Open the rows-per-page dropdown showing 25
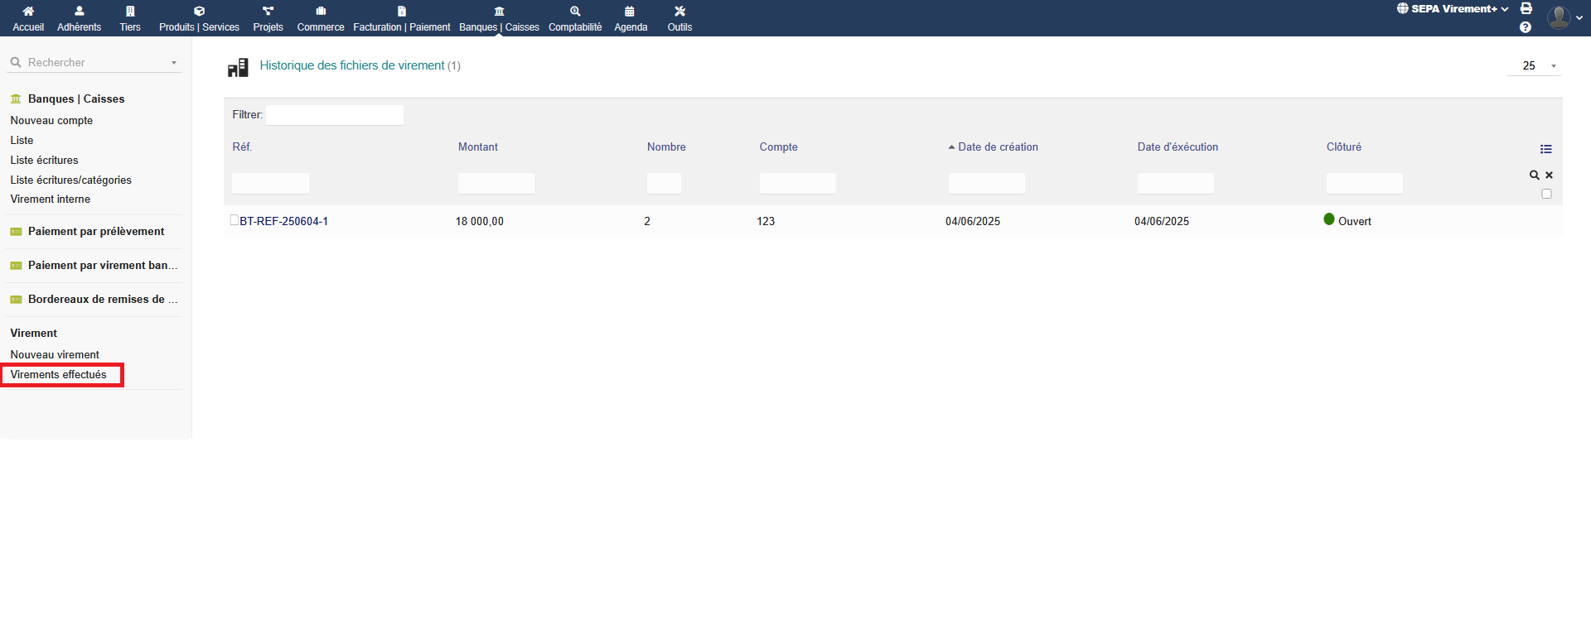This screenshot has height=639, width=1591. click(x=1535, y=65)
